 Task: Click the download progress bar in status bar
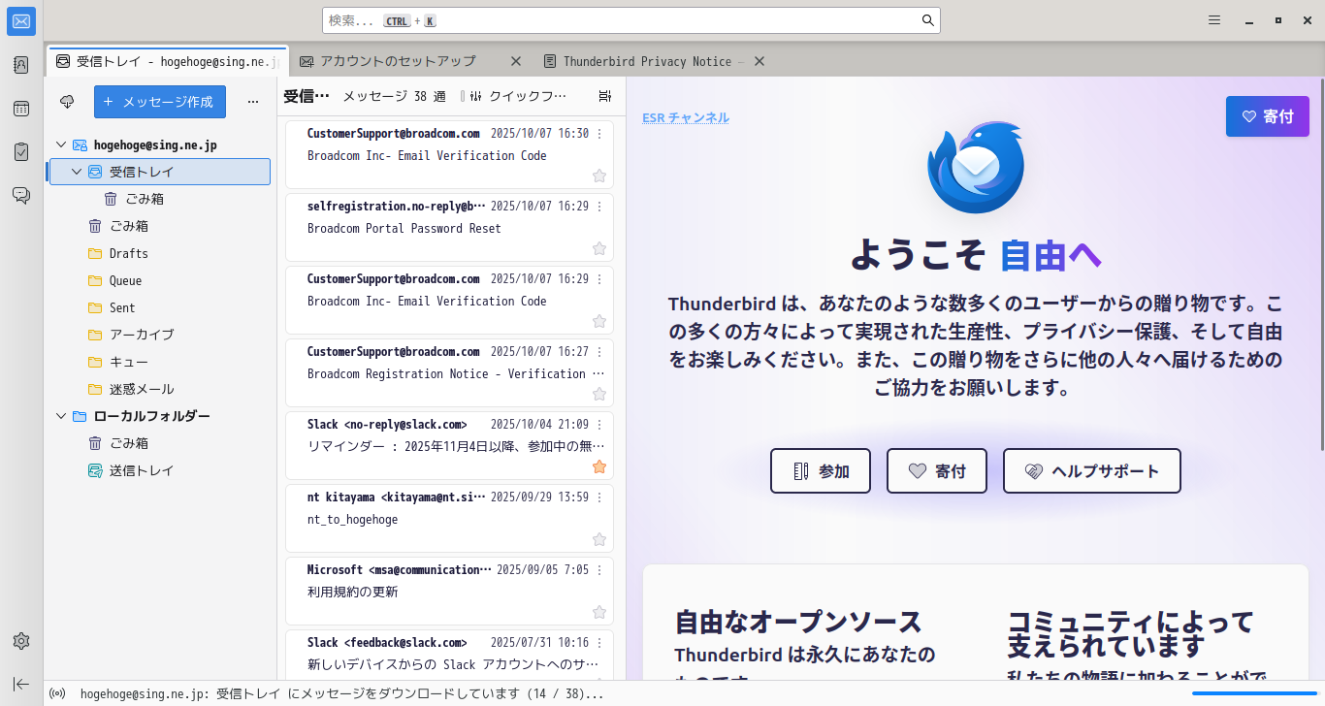[1254, 693]
